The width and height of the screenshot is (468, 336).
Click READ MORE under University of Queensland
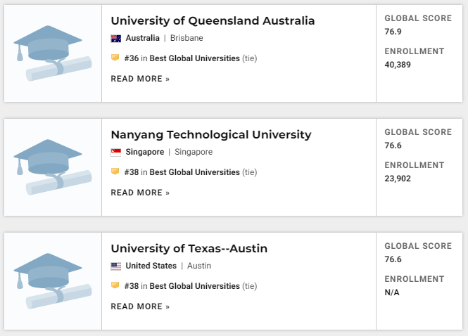(140, 79)
